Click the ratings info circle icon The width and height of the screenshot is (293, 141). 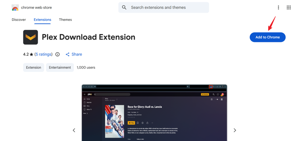[x=58, y=54]
